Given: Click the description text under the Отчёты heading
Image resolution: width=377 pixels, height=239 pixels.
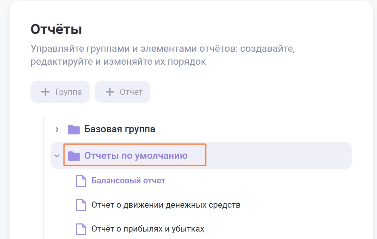Looking at the screenshot, I should [x=162, y=55].
